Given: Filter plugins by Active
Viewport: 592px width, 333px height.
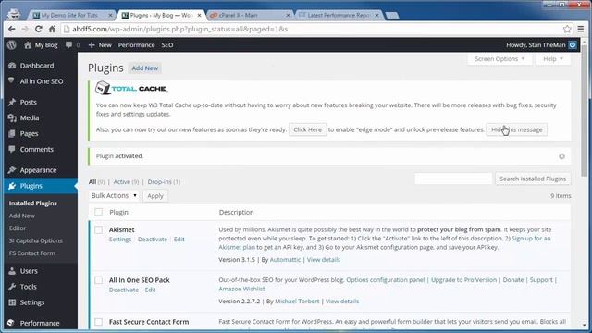Looking at the screenshot, I should 121,182.
